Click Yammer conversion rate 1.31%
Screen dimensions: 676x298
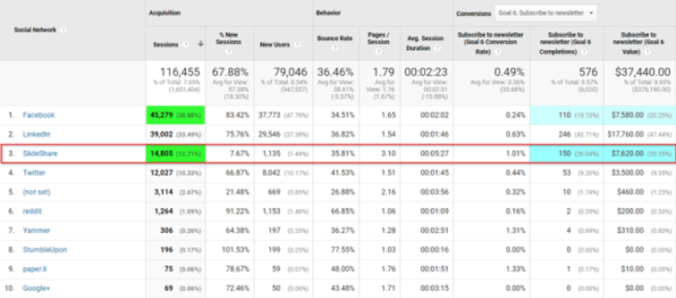[x=517, y=230]
